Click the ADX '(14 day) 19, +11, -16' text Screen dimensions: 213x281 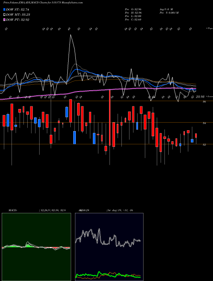click(120, 210)
